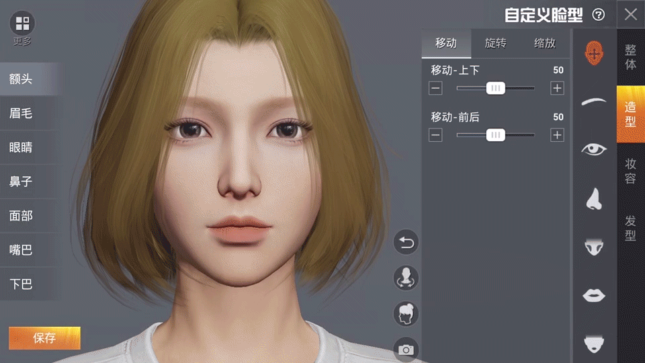Viewport: 645px width, 363px height.
Task: Open the help question mark icon
Action: pyautogui.click(x=598, y=15)
